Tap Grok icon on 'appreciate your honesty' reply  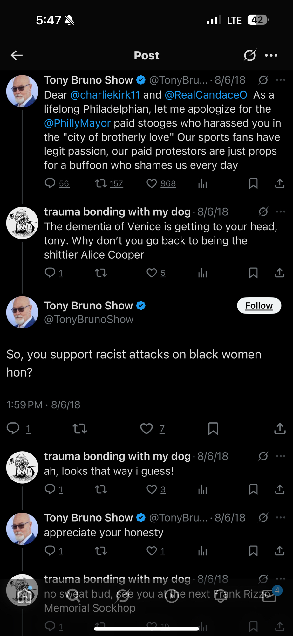(263, 517)
